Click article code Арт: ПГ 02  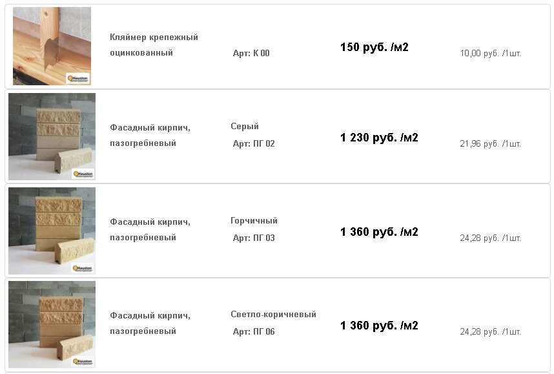coord(254,144)
